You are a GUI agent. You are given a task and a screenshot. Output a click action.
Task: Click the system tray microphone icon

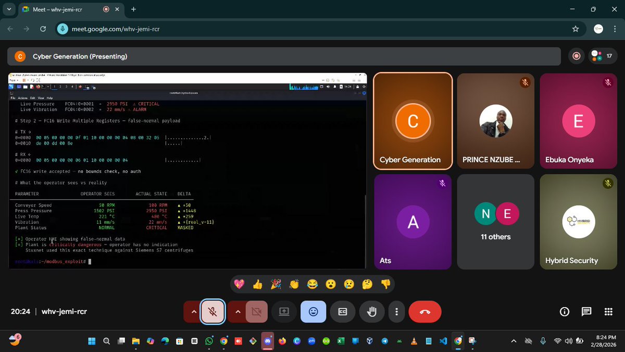pyautogui.click(x=543, y=341)
